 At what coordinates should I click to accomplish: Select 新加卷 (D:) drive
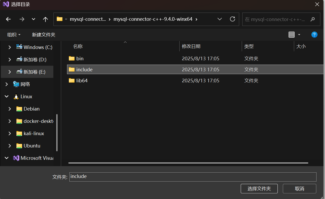(x=35, y=59)
